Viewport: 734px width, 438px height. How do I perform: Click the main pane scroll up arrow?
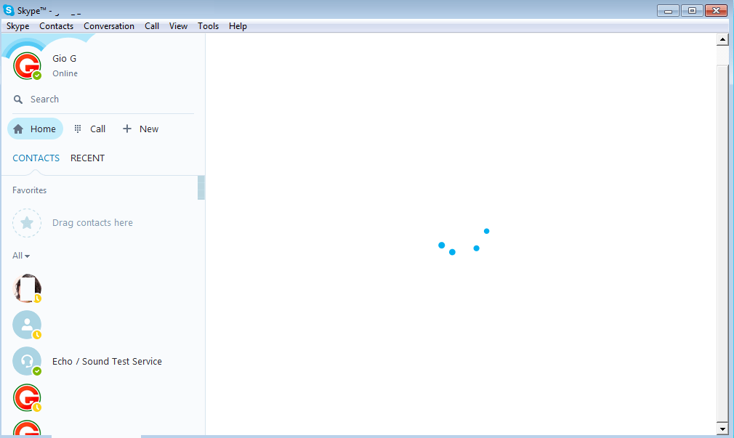coord(722,40)
